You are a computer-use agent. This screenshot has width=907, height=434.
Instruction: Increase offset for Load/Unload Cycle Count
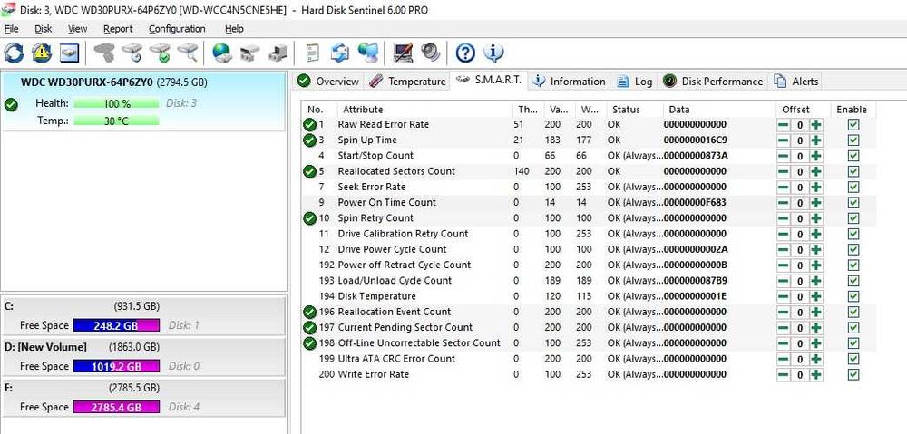click(816, 281)
